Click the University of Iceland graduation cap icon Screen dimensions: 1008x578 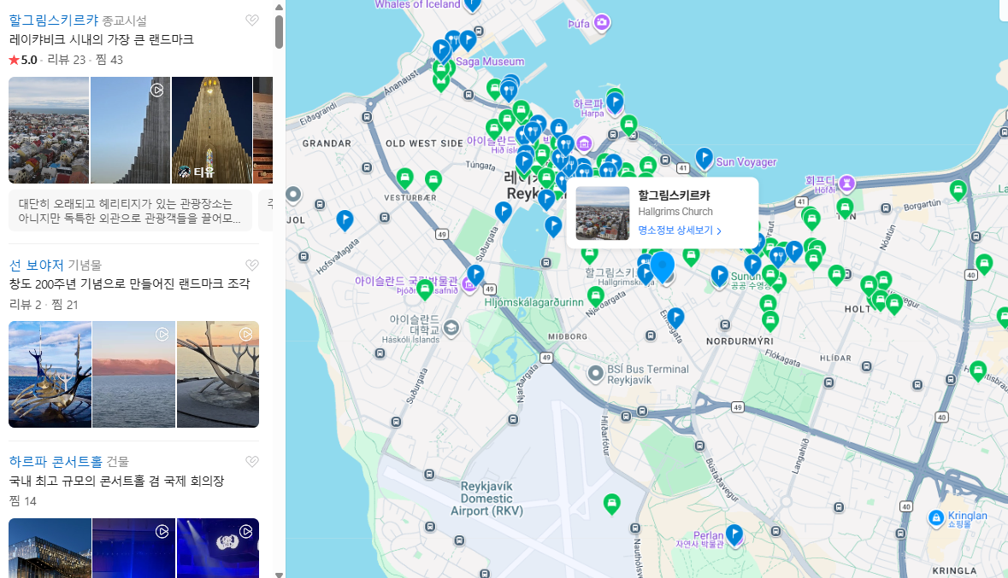click(451, 328)
